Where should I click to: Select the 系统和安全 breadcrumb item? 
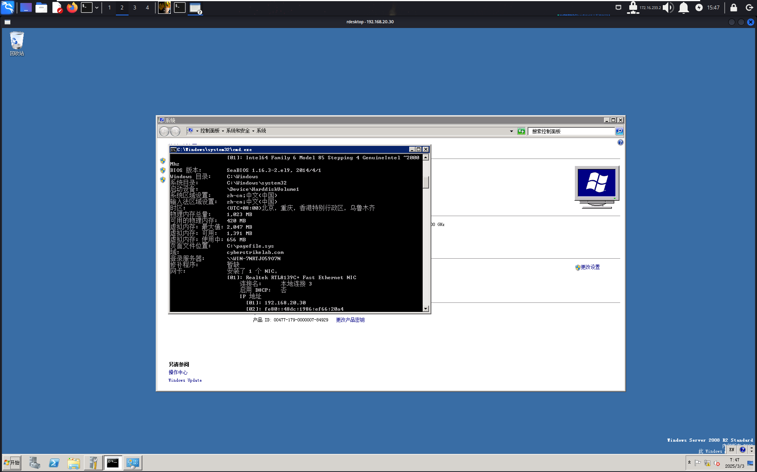click(x=238, y=131)
